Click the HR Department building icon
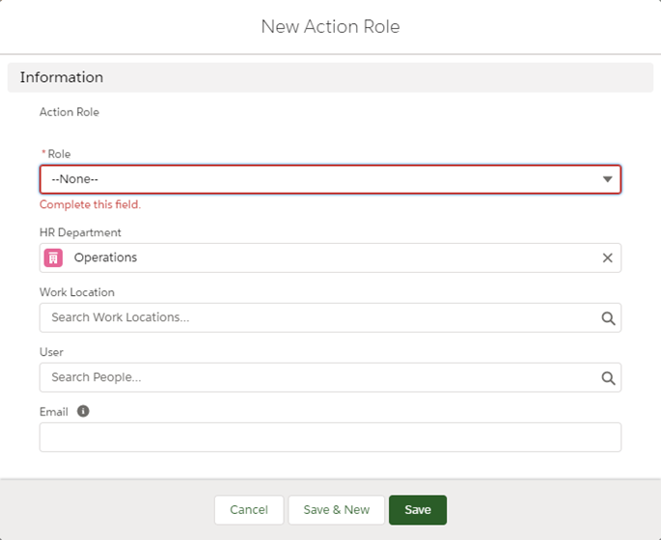This screenshot has height=540, width=661. [54, 257]
